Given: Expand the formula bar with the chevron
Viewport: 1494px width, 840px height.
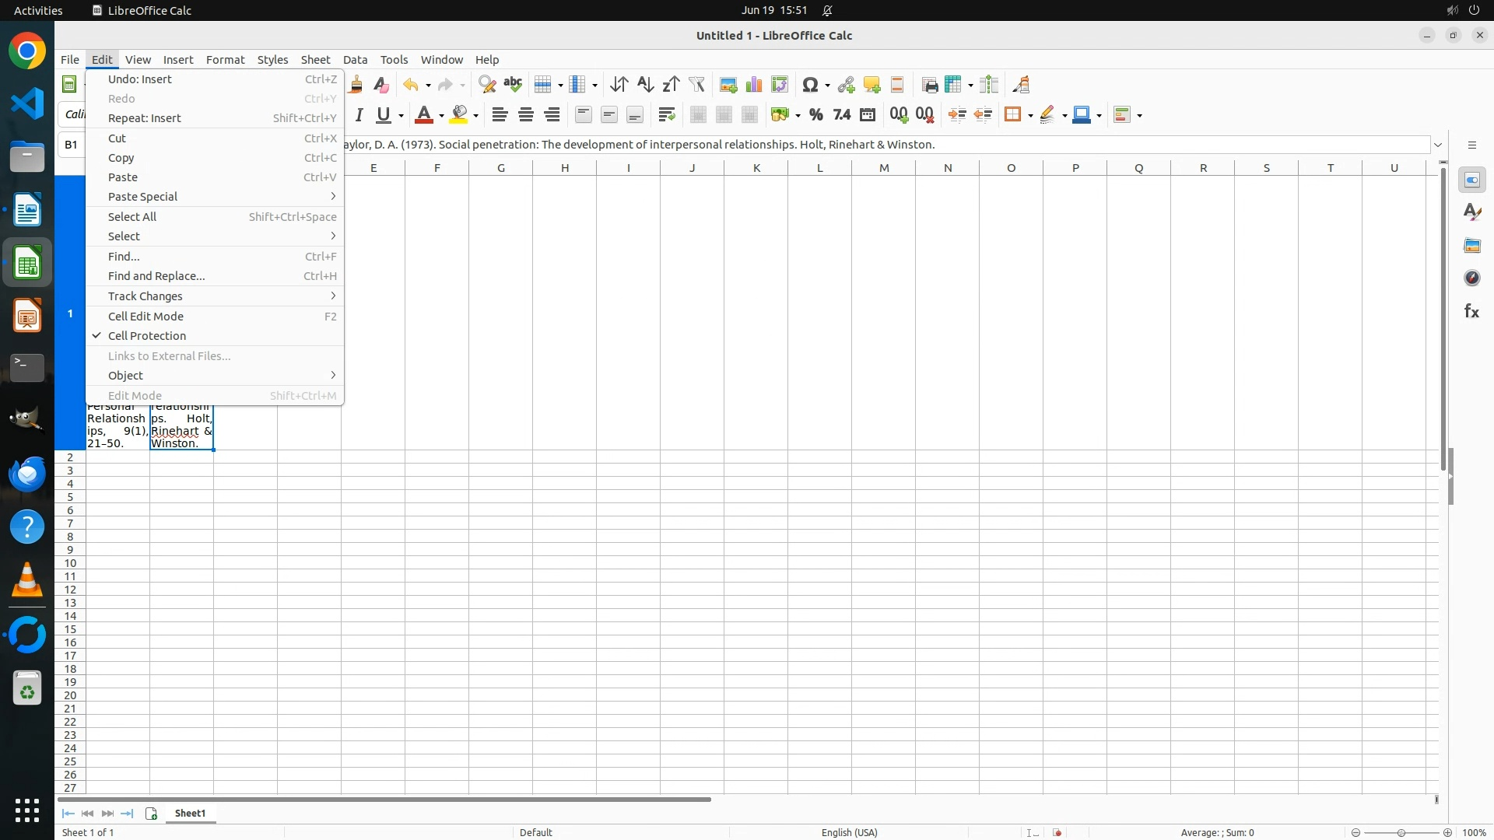Looking at the screenshot, I should (x=1438, y=145).
